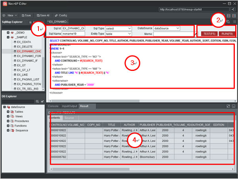This screenshot has width=238, height=179.
Task: Expand the Tables node
Action: [x=8, y=112]
